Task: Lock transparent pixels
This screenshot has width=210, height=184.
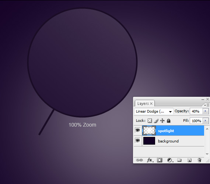Action: click(150, 121)
